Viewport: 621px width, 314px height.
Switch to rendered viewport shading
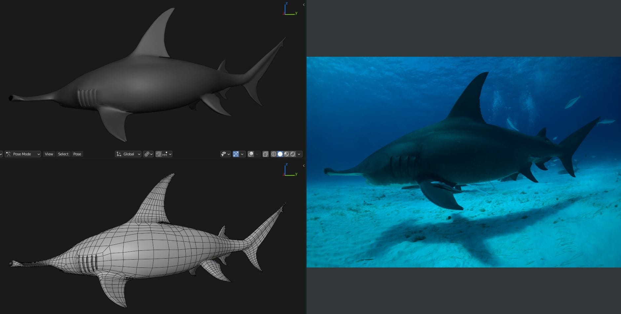(x=293, y=154)
